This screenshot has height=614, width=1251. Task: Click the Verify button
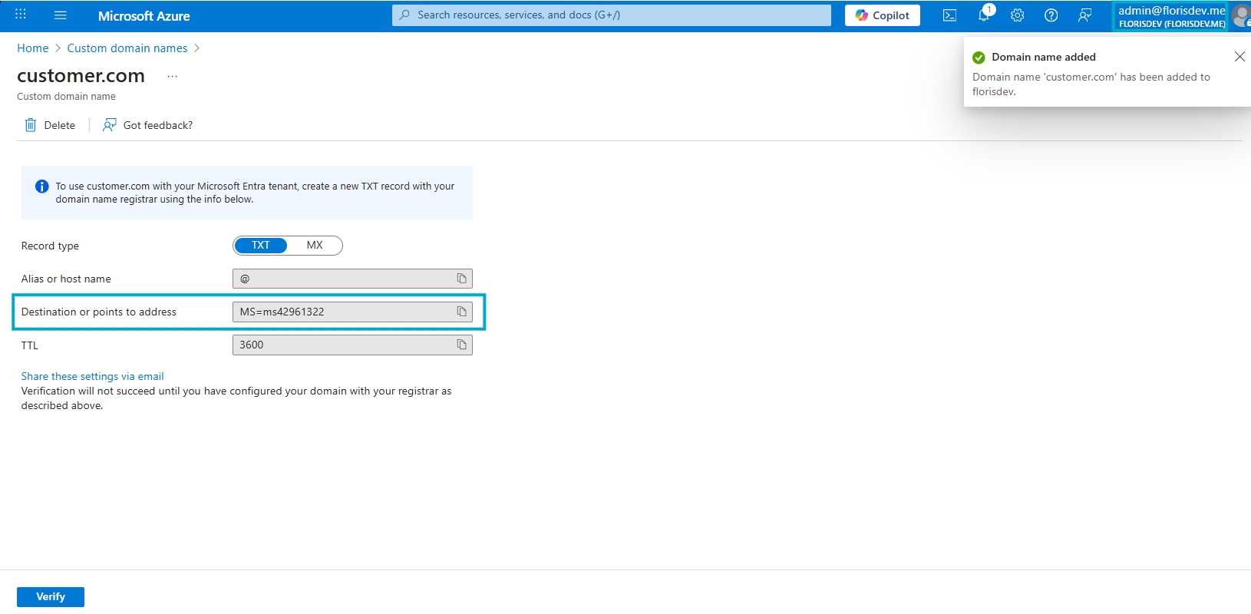tap(51, 596)
